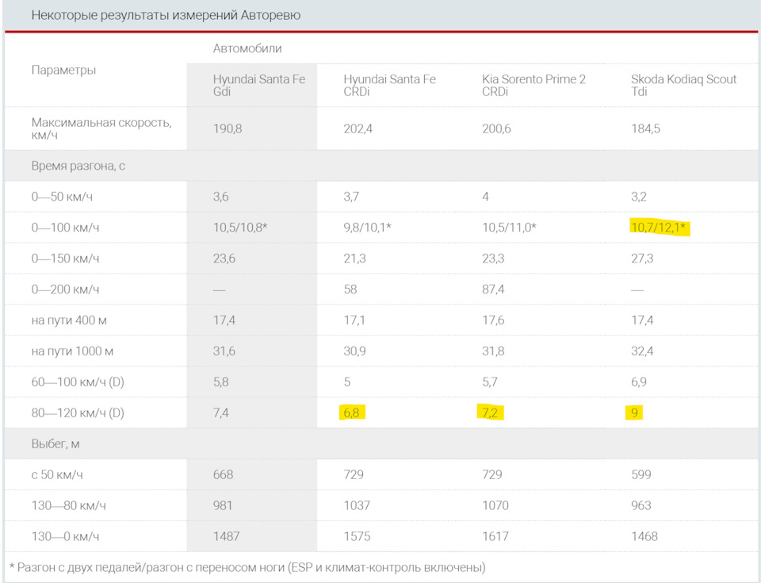Click the 6,9 value
The height and width of the screenshot is (583, 761).
coord(639,382)
